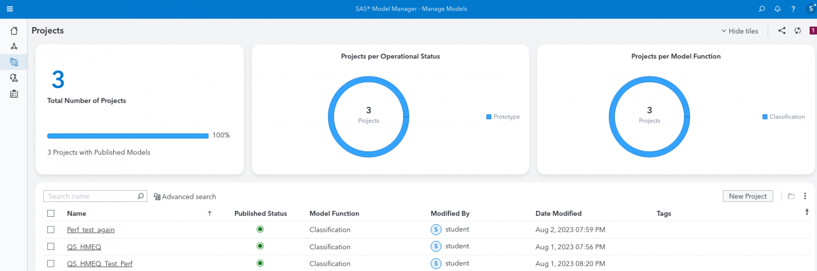Open the more actions menu beside New Project

pos(805,196)
